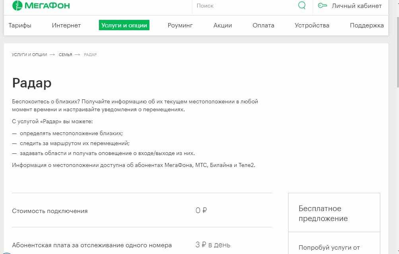Open the Оплата menu
The height and width of the screenshot is (254, 399).
263,25
